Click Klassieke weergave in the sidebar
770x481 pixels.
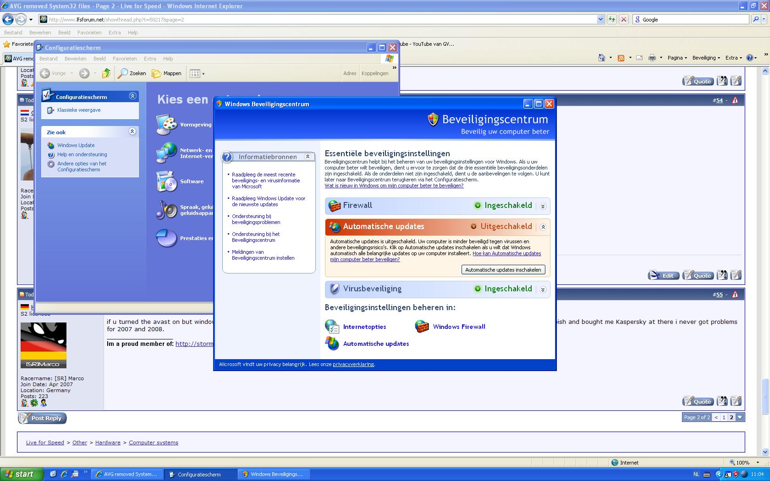tap(79, 110)
